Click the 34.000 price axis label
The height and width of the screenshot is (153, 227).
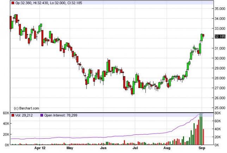pos(220,19)
